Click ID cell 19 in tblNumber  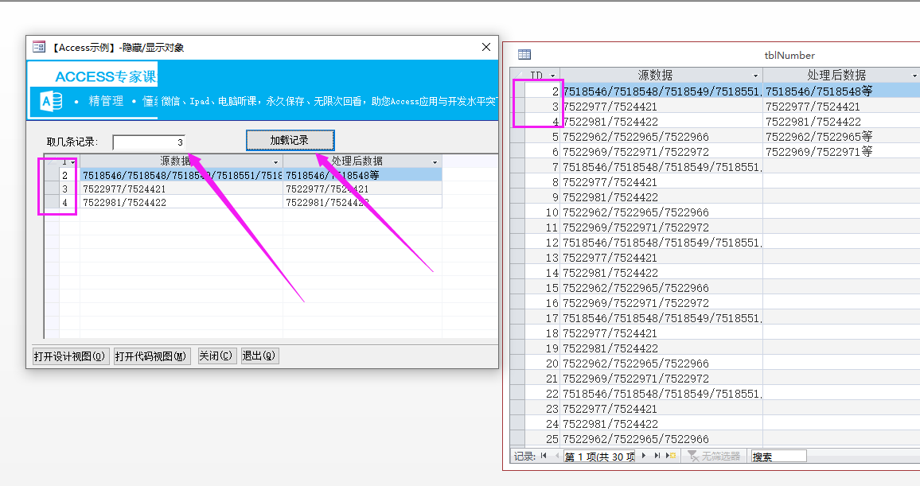[542, 348]
